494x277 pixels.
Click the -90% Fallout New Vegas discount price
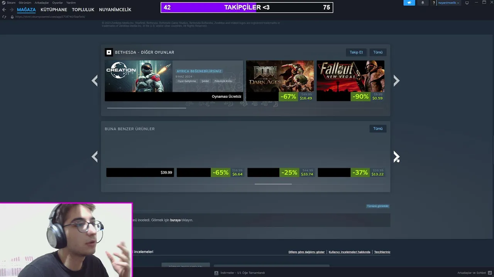point(367,97)
